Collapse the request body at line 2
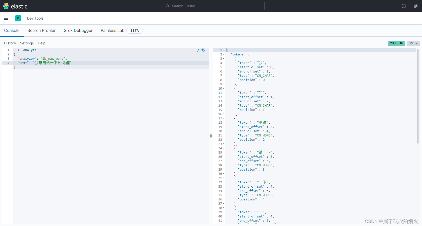 [x=11, y=54]
